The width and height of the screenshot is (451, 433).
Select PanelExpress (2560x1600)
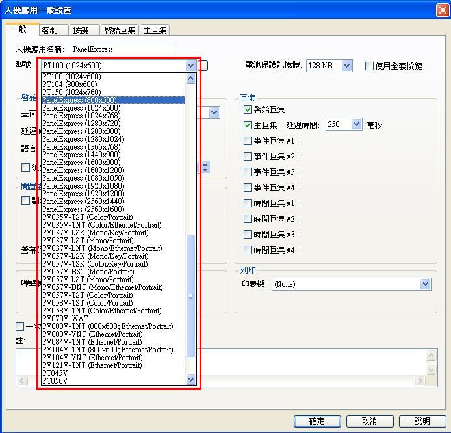pyautogui.click(x=114, y=209)
